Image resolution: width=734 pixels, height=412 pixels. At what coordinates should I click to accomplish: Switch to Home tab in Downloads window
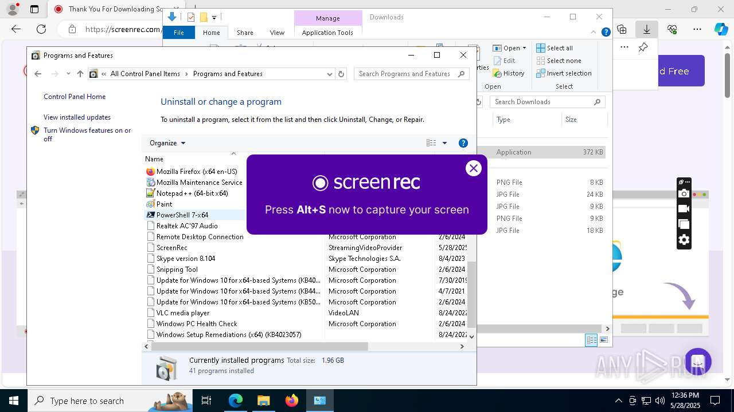[x=211, y=33]
